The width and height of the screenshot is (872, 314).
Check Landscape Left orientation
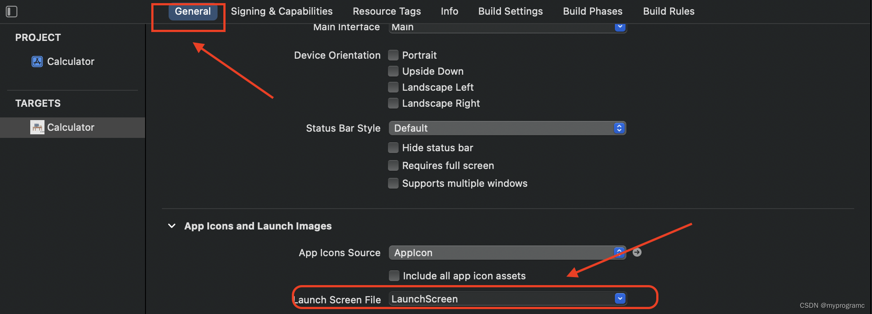393,87
